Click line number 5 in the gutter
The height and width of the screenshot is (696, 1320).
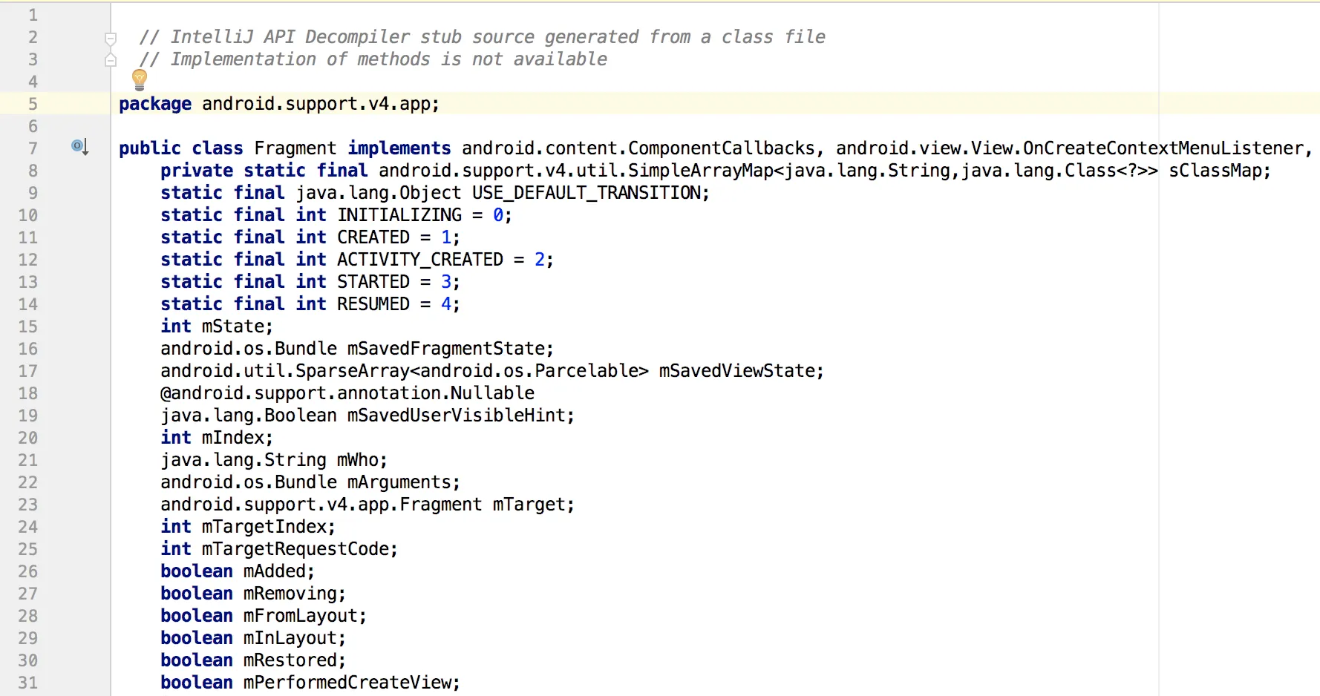(33, 104)
